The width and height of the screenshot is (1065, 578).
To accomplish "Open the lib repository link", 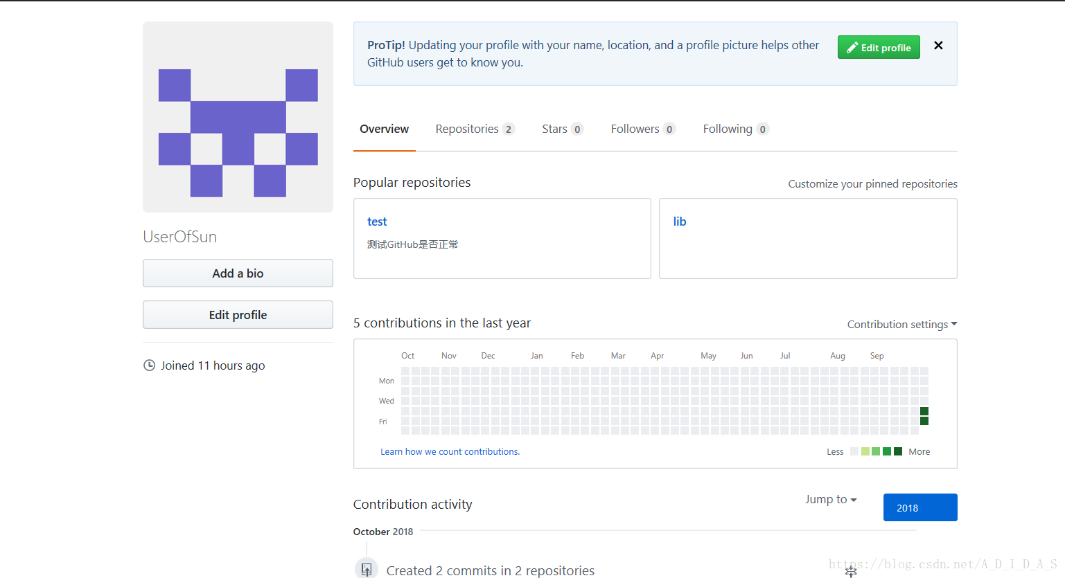I will point(680,222).
